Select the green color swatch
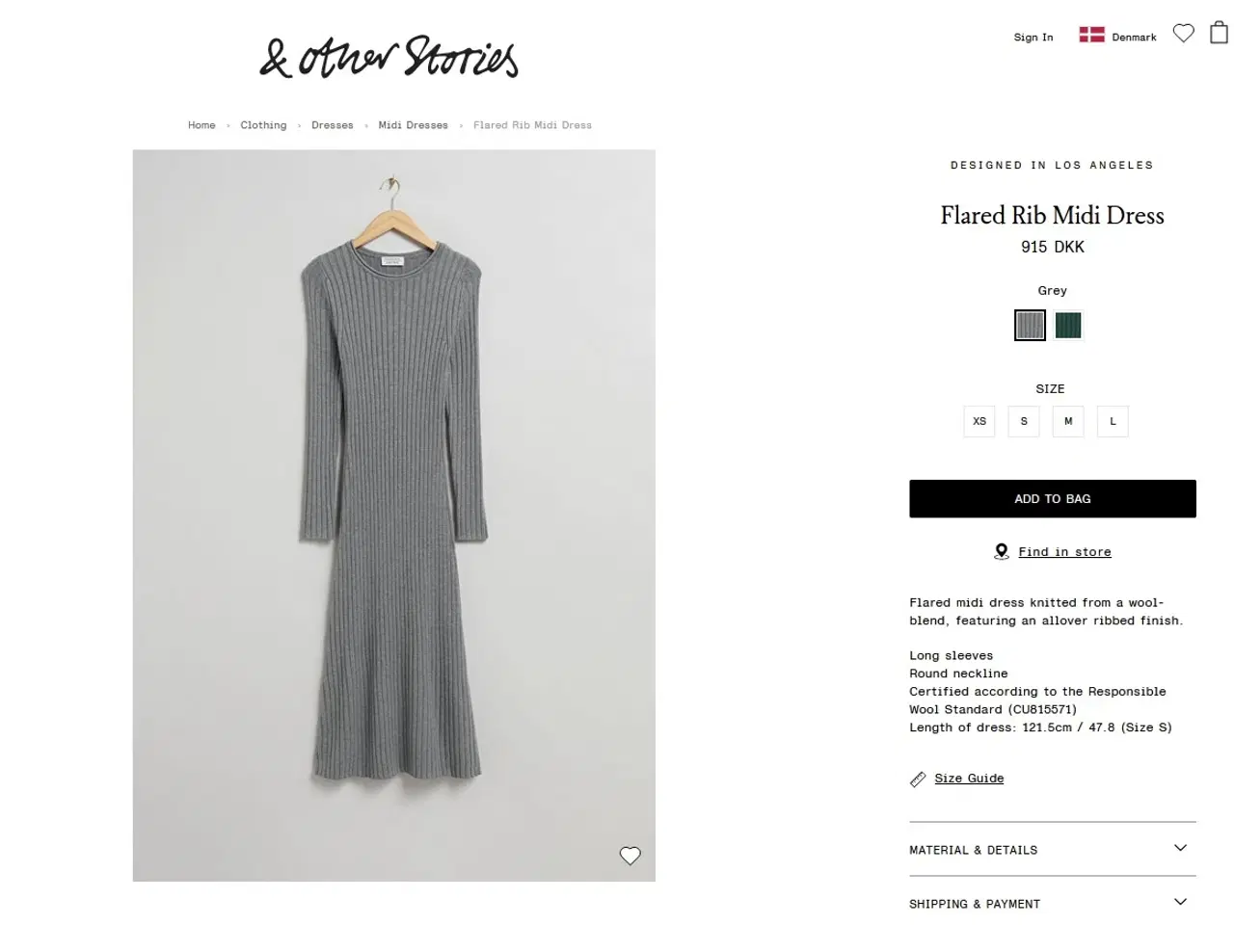 coord(1068,326)
